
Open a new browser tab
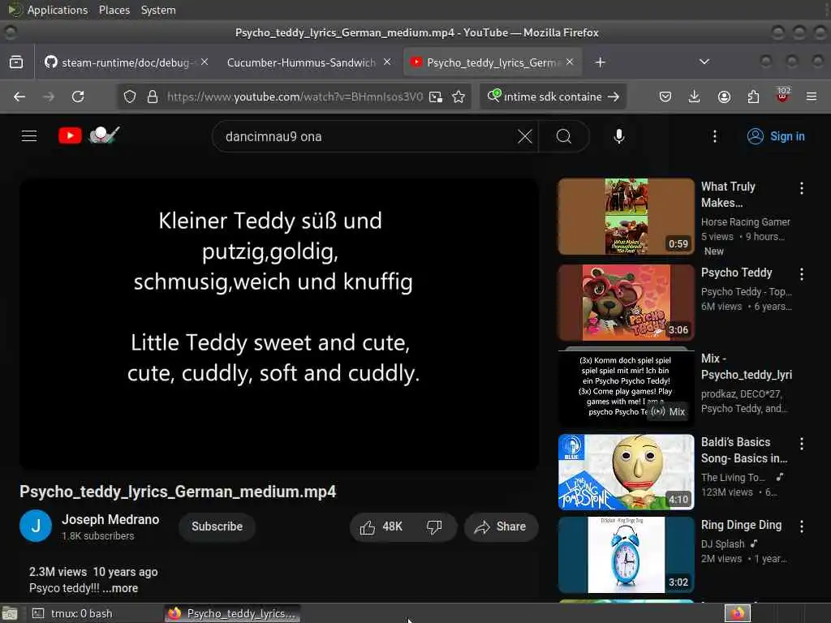[600, 62]
